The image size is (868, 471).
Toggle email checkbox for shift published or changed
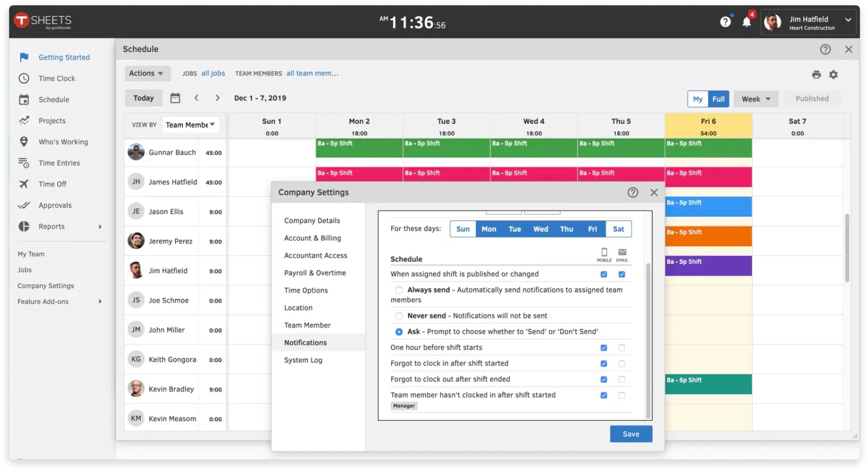[622, 274]
